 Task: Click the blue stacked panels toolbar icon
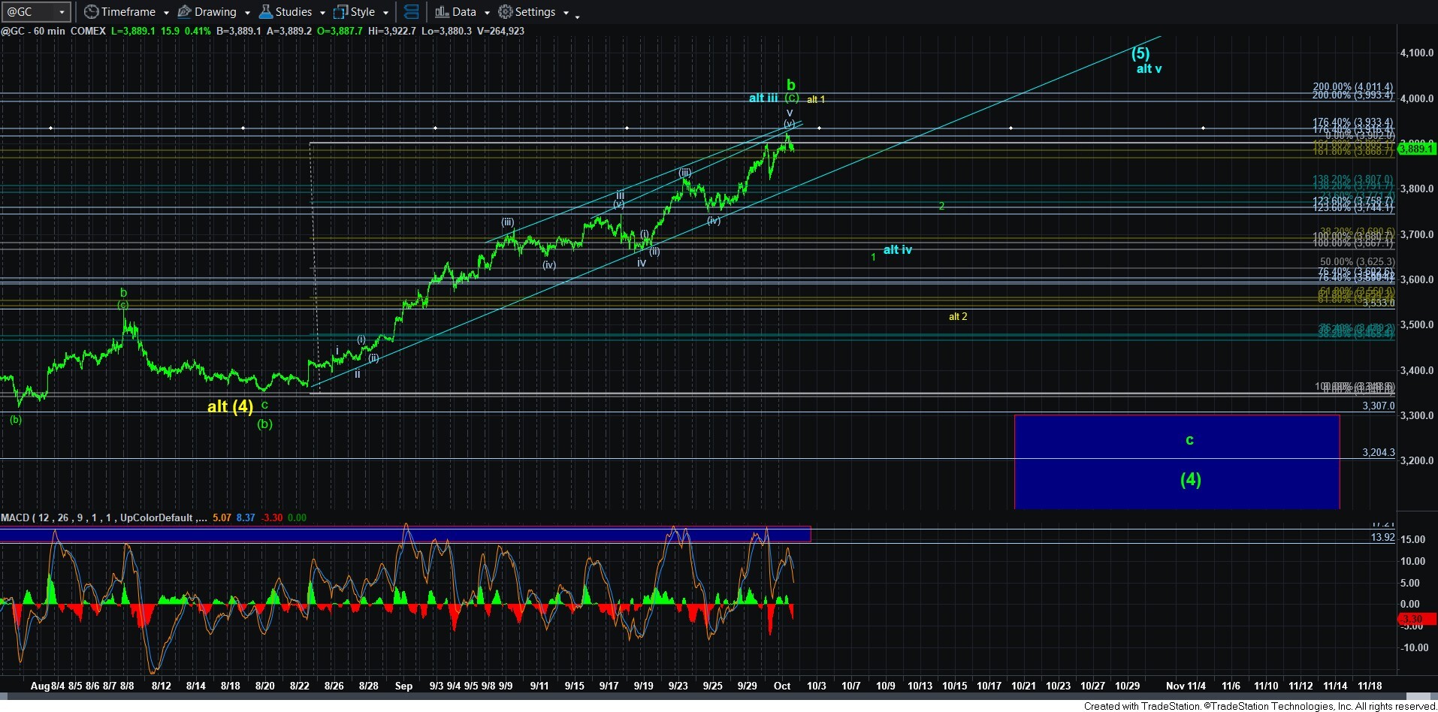tap(411, 12)
